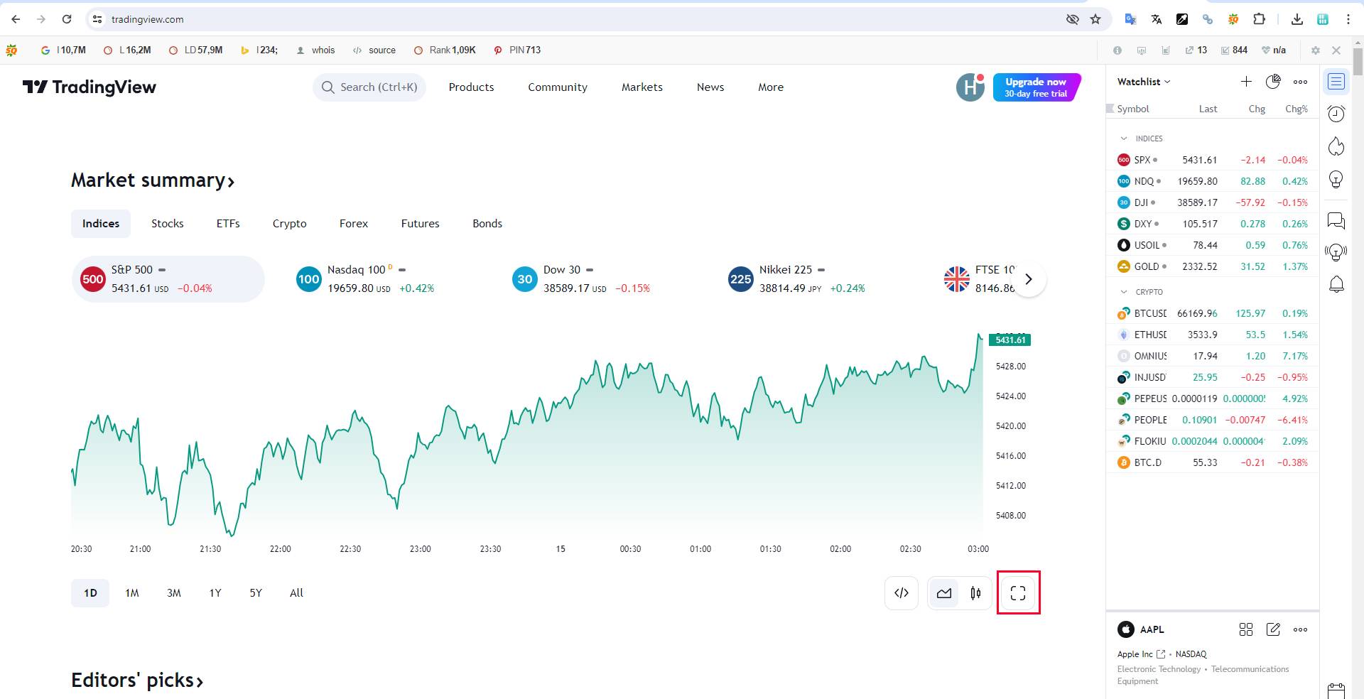Bookmark page with the star icon
The height and width of the screenshot is (699, 1364).
(x=1095, y=19)
